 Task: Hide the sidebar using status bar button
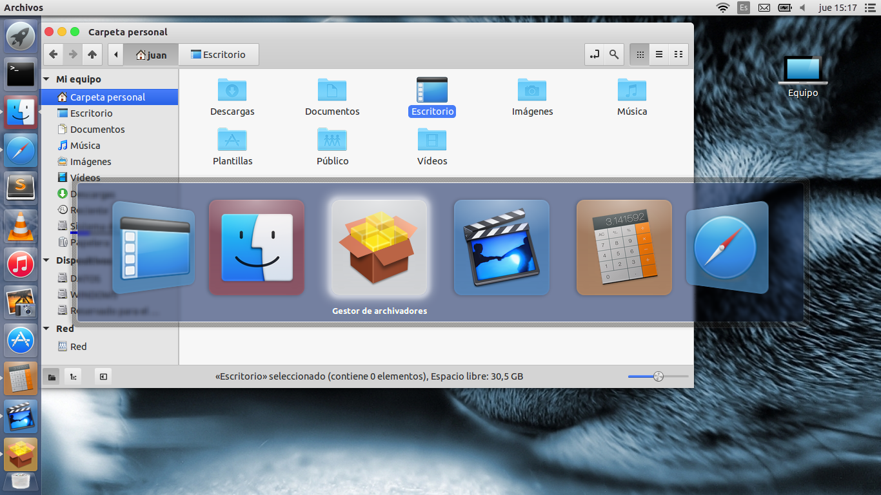(x=103, y=376)
